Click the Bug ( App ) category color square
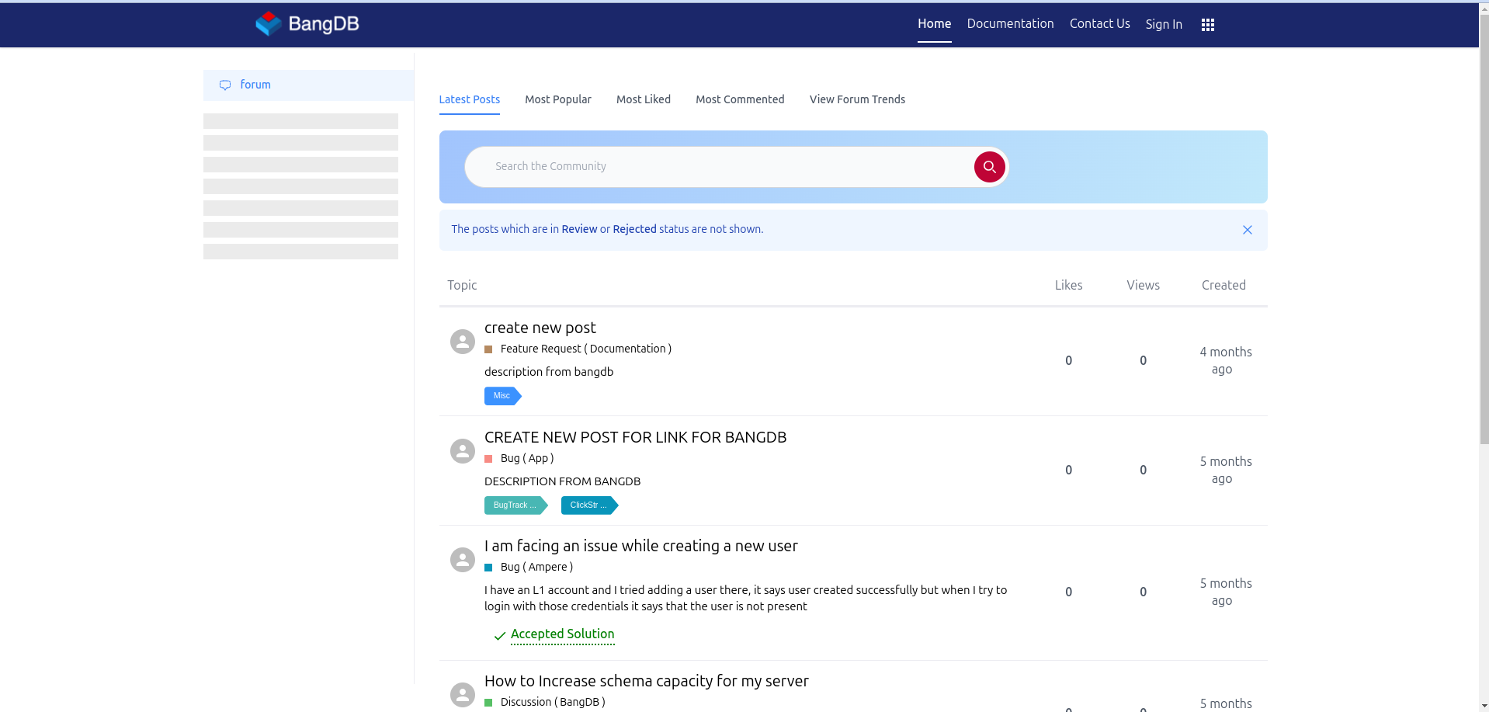The height and width of the screenshot is (712, 1489). 488,459
